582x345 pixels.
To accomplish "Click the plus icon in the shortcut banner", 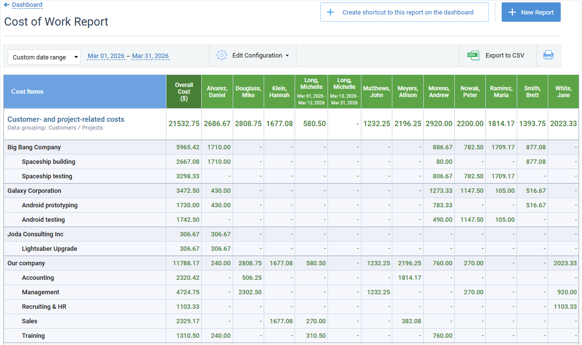I will coord(330,12).
